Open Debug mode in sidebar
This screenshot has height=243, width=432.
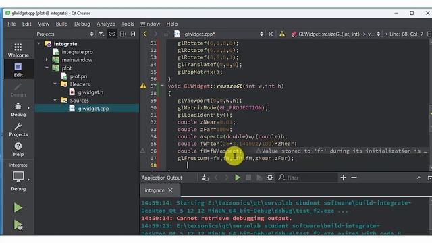(18, 109)
